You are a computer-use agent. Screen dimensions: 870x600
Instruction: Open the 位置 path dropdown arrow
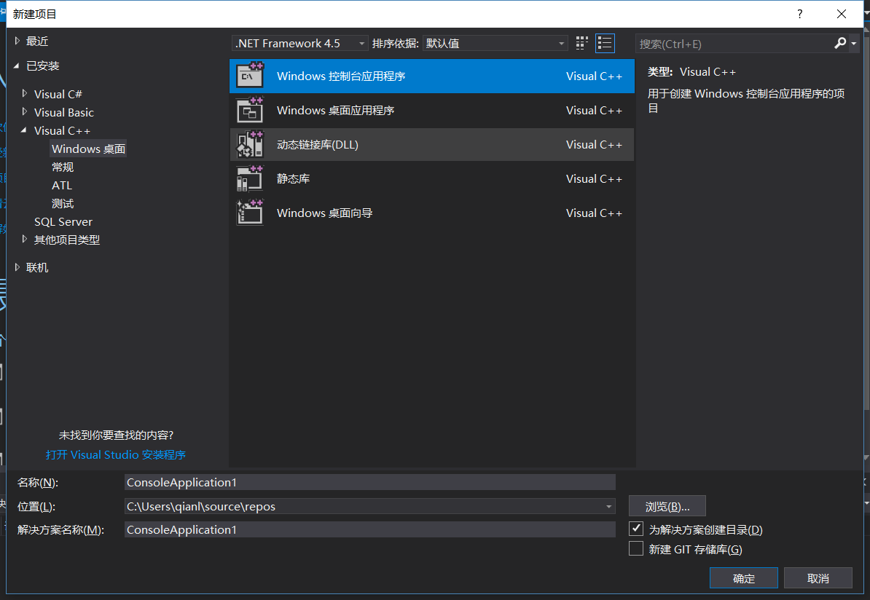click(608, 506)
